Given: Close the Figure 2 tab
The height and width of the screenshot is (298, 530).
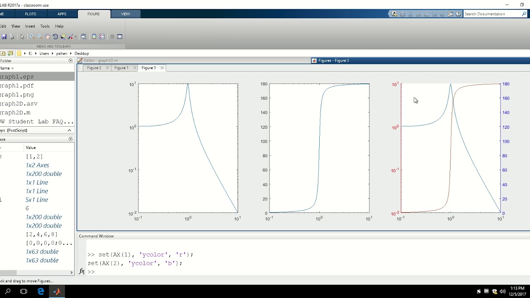Looking at the screenshot, I should coord(108,68).
